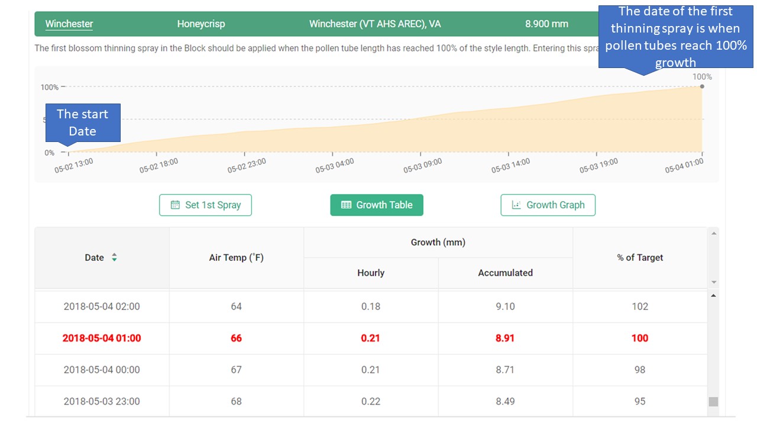757x426 pixels.
Task: Toggle the Date column sort arrows
Action: point(114,258)
